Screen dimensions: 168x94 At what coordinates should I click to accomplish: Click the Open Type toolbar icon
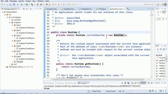47,4
